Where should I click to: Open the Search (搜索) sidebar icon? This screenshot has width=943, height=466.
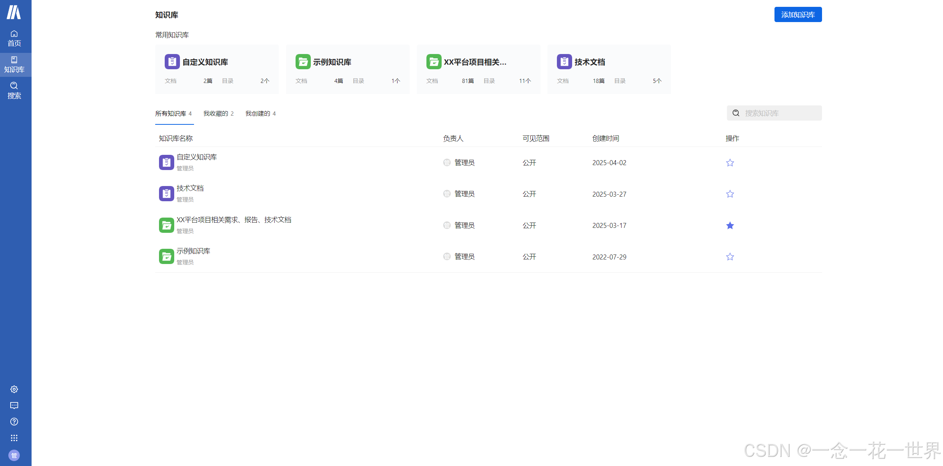(x=14, y=91)
